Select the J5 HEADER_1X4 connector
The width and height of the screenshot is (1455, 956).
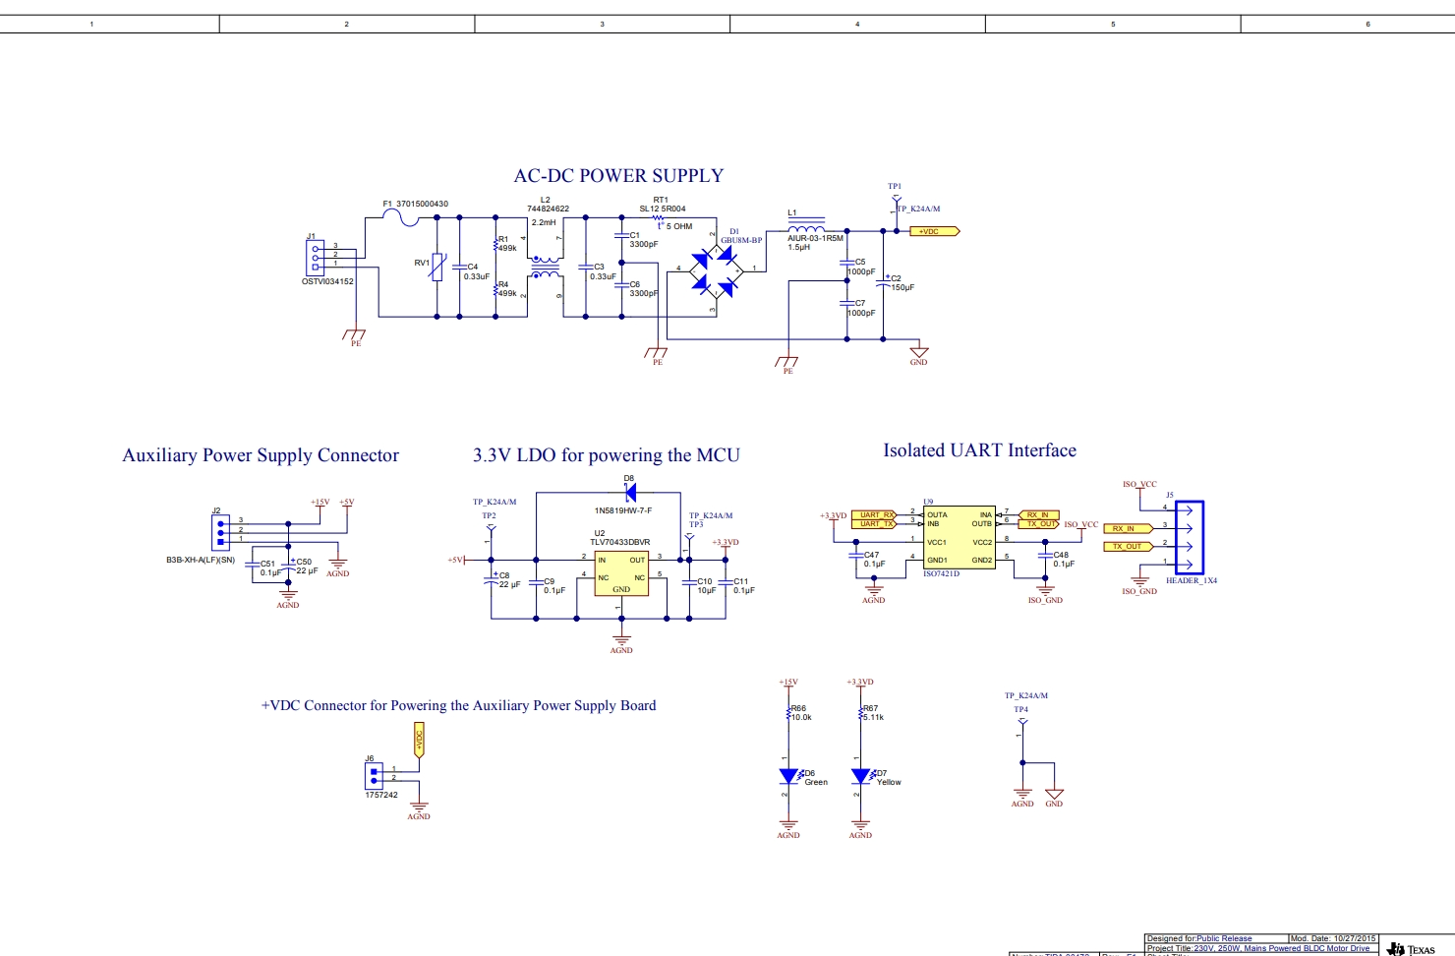pyautogui.click(x=1189, y=537)
